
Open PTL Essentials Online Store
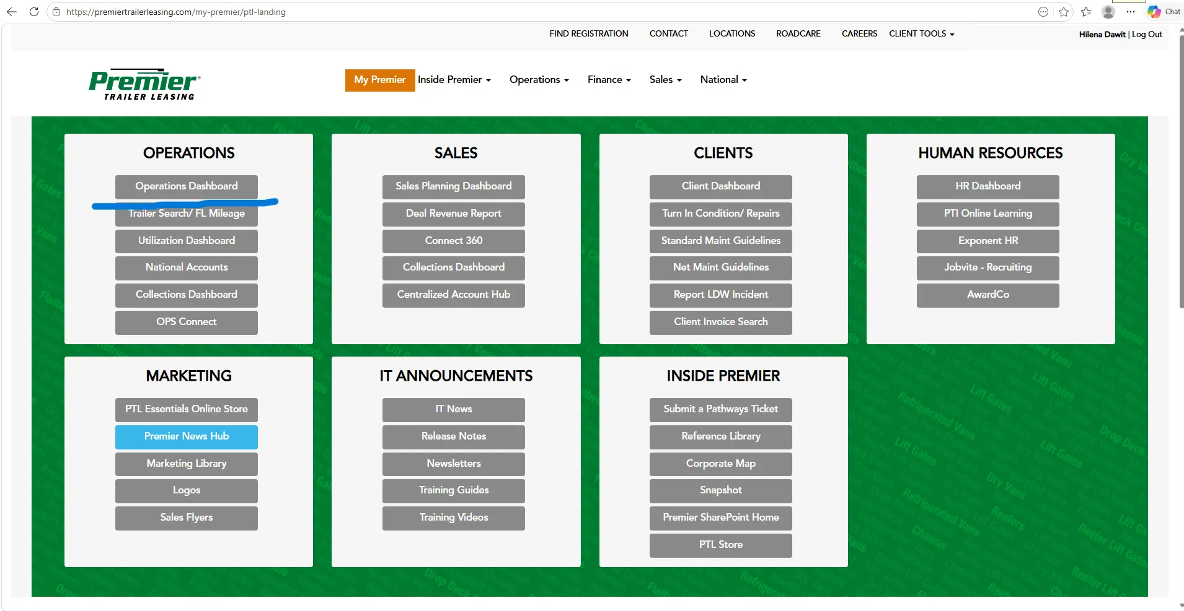187,409
